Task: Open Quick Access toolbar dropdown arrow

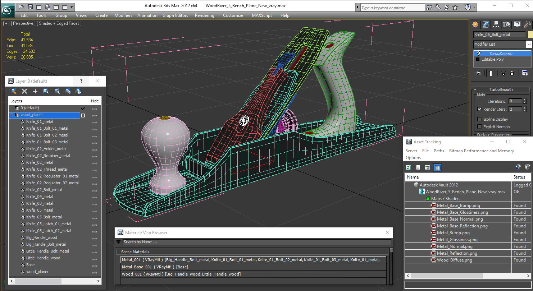Action: point(72,7)
